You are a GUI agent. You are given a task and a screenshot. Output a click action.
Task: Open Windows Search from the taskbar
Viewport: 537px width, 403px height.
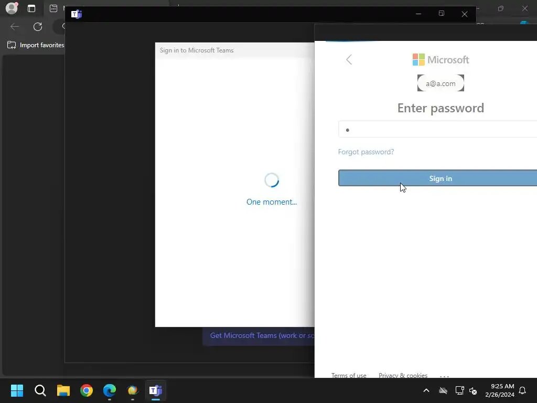pyautogui.click(x=40, y=390)
